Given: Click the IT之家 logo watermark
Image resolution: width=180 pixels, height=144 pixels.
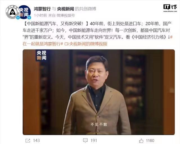Looking at the screenshot, I should click(x=170, y=8).
